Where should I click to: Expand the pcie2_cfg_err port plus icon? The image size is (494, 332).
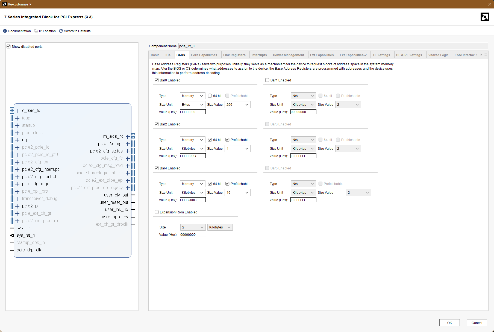pyautogui.click(x=17, y=162)
